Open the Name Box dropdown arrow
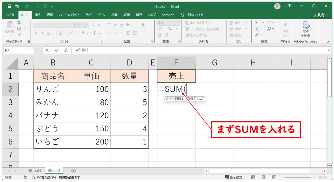The height and width of the screenshot is (182, 334). coord(32,50)
